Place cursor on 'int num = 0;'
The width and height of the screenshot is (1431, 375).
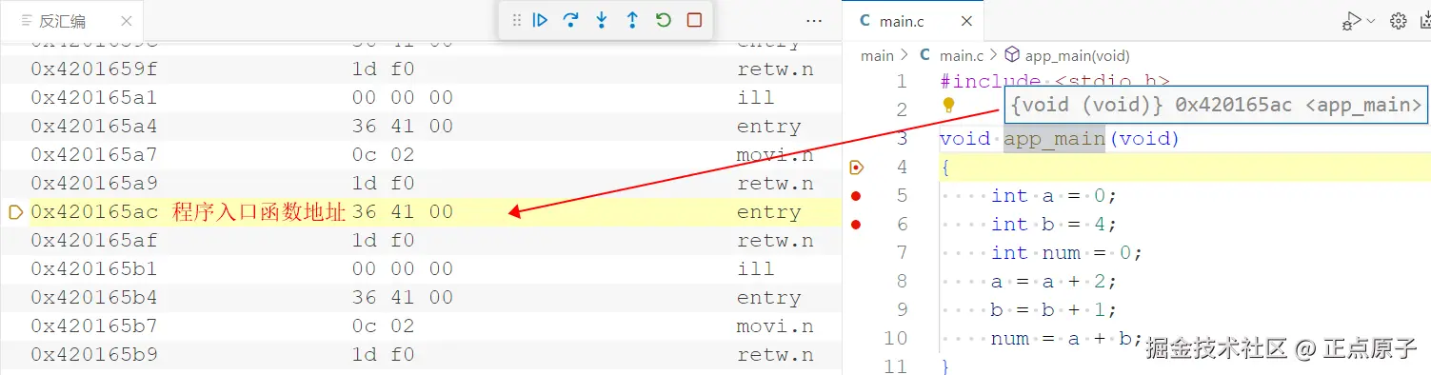[1066, 253]
